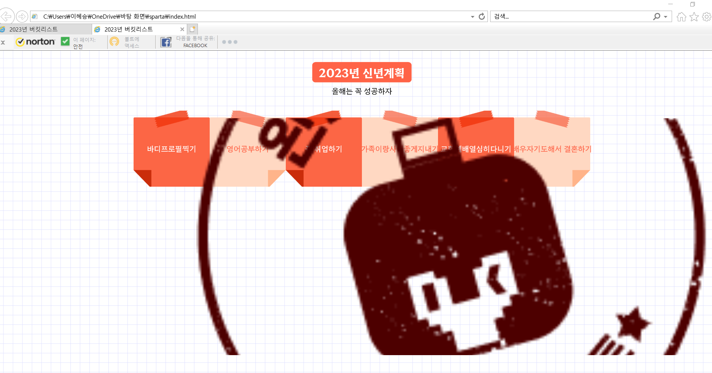This screenshot has height=373, width=712.
Task: Open the address bar history dropdown arrow
Action: (472, 17)
